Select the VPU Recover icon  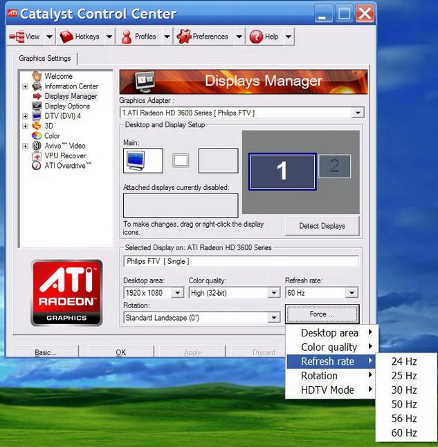tap(37, 155)
